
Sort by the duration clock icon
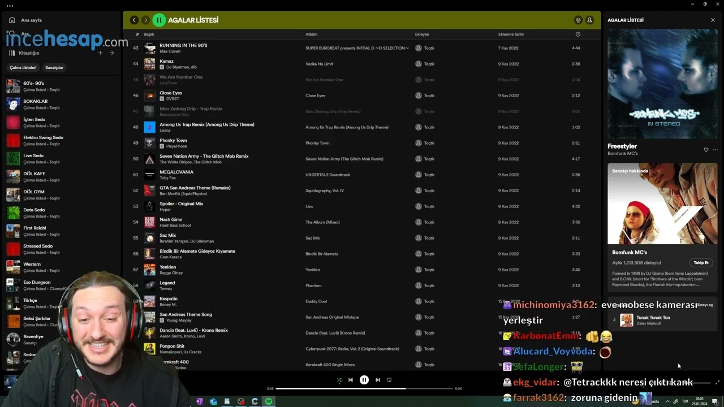tap(578, 34)
